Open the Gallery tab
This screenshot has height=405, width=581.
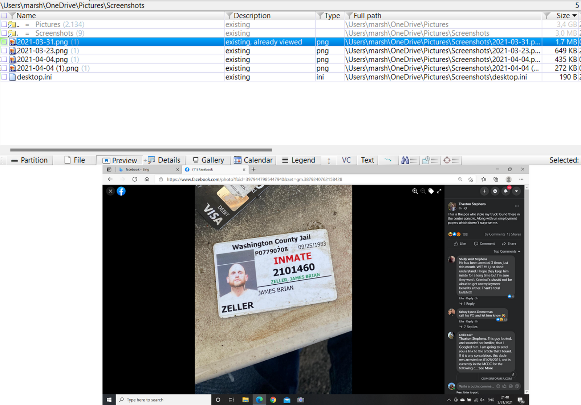point(208,160)
